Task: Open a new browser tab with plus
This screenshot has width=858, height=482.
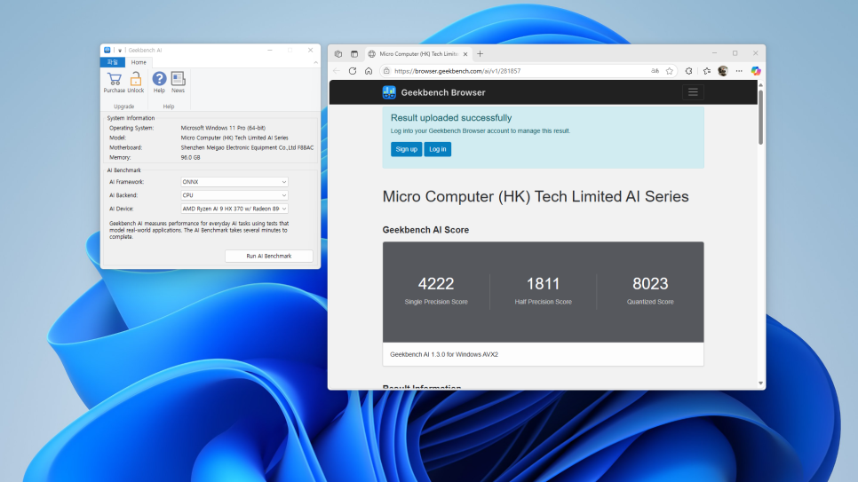Action: click(480, 53)
